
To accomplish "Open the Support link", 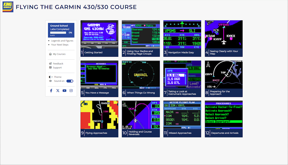I will [57, 68].
